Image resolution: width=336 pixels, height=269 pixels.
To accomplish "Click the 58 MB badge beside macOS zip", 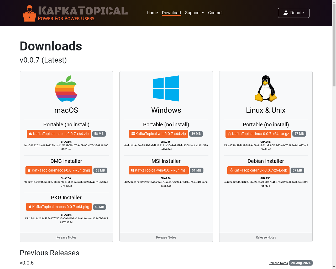I will click(99, 134).
